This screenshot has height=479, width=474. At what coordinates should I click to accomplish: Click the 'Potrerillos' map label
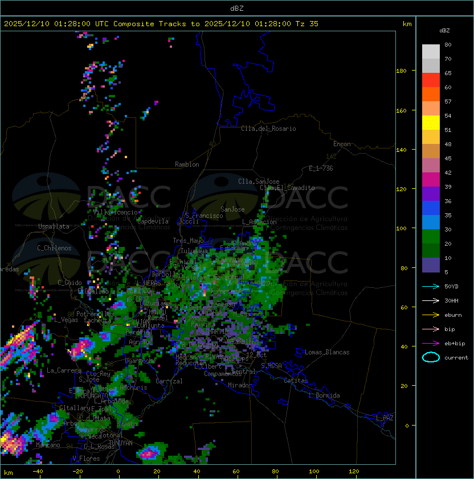tap(95, 313)
